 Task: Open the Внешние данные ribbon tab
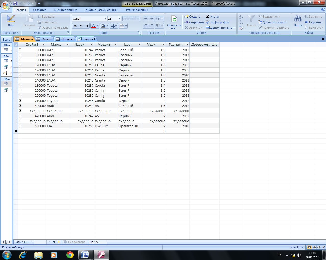pos(65,10)
